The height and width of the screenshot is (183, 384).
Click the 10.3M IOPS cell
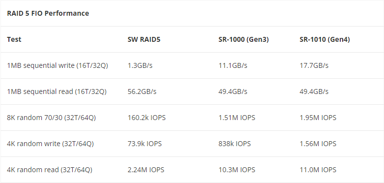pos(236,170)
